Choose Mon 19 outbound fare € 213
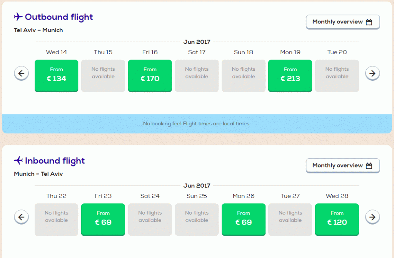This screenshot has width=394, height=258. click(290, 76)
